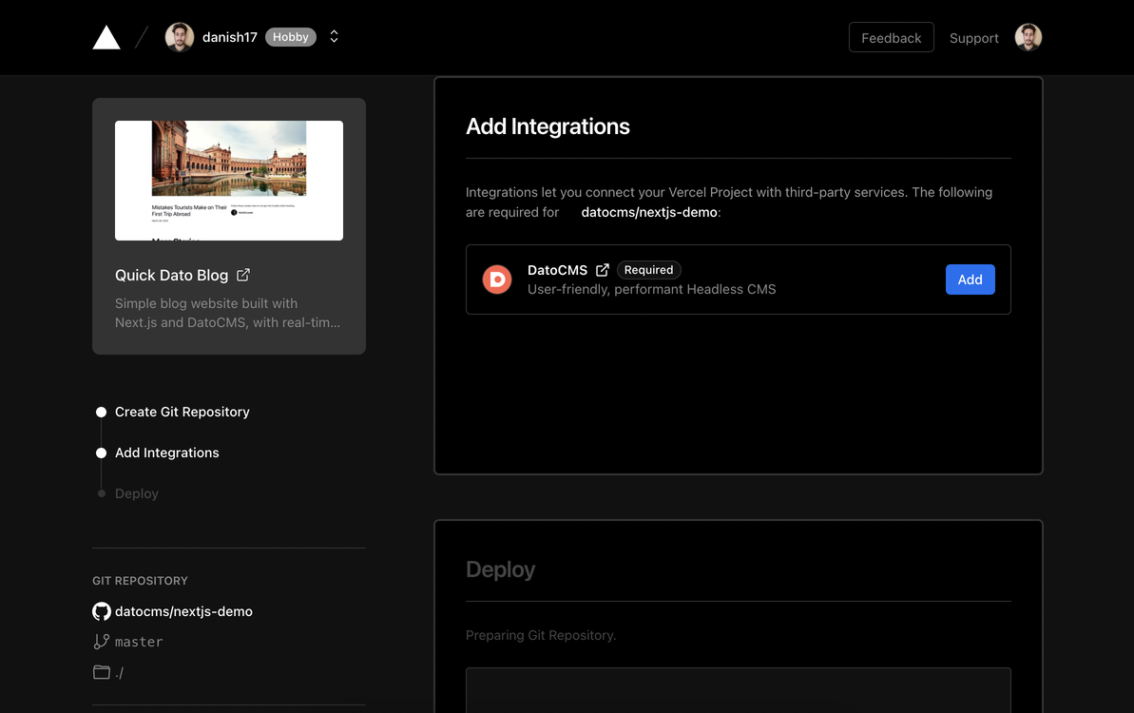
Task: Click the "Add Integrations" panel heading
Action: point(548,126)
